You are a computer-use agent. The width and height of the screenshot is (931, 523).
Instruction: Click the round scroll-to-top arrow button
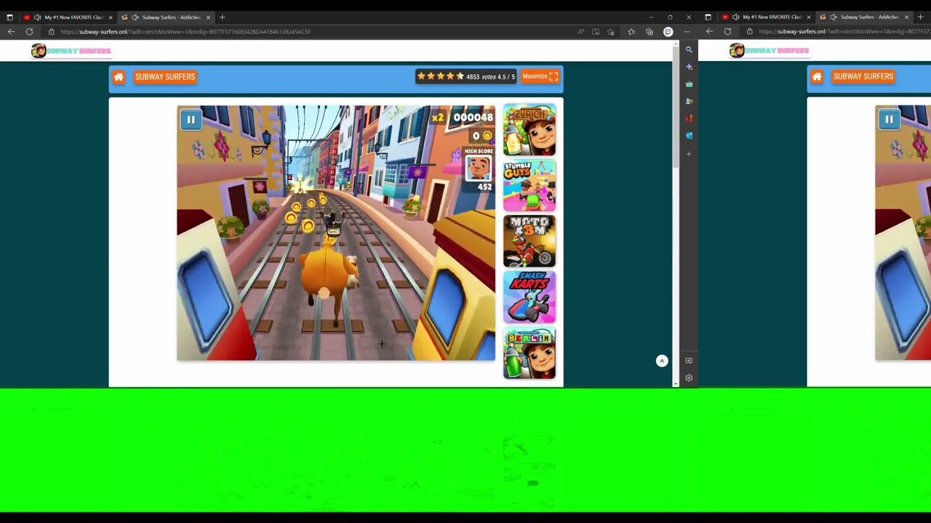[662, 361]
